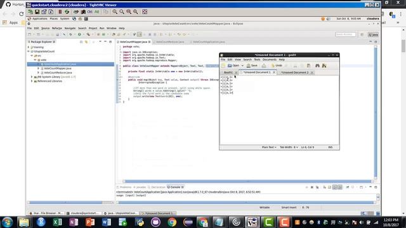This screenshot has width=406, height=228.
Task: Expand the training project node
Action: 29,47
